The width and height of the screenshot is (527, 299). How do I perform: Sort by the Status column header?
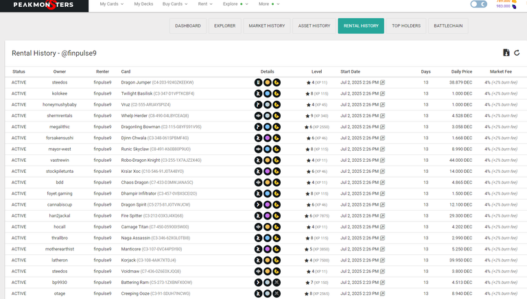coord(19,71)
